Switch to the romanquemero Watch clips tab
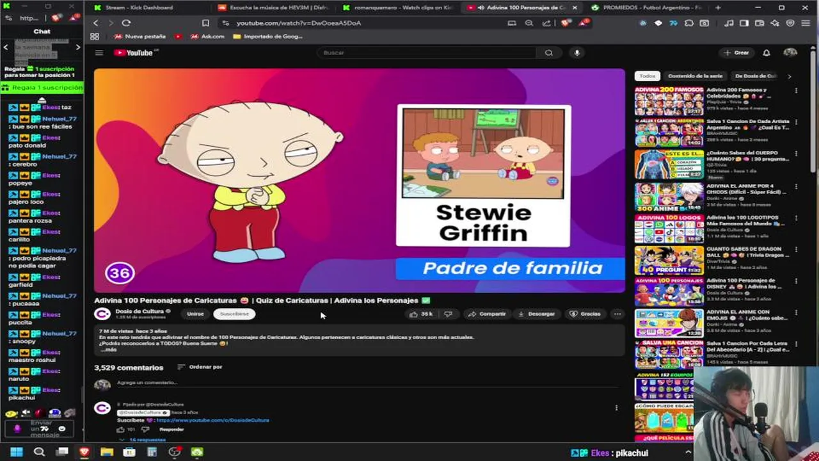The height and width of the screenshot is (461, 819). [398, 8]
